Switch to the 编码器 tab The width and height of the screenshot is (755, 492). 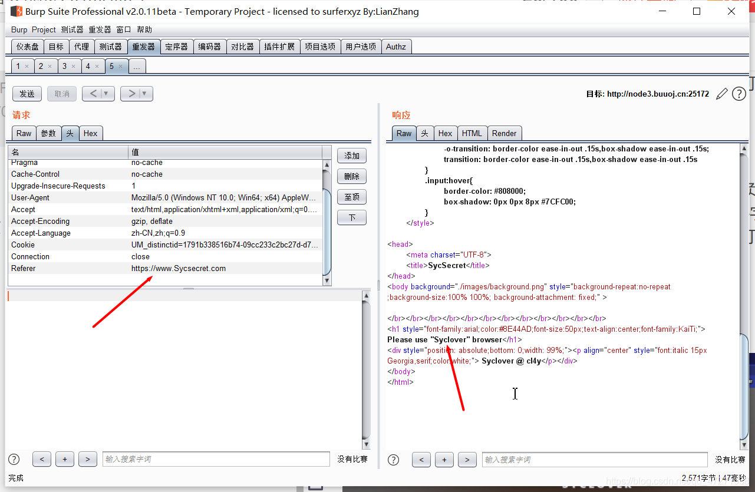pyautogui.click(x=209, y=47)
